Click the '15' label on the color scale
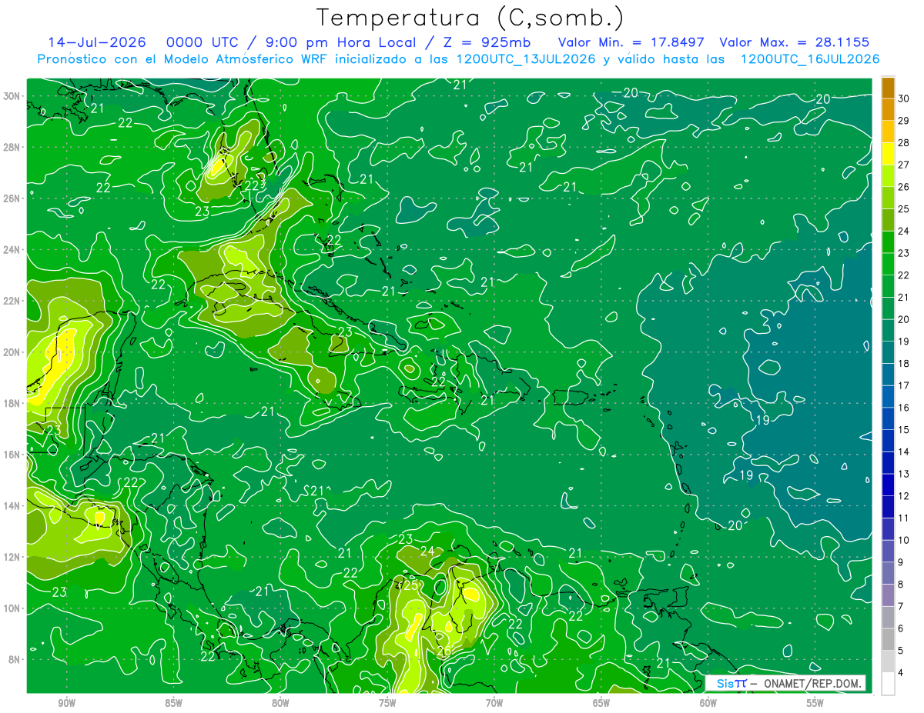The image size is (924, 713). click(x=904, y=430)
